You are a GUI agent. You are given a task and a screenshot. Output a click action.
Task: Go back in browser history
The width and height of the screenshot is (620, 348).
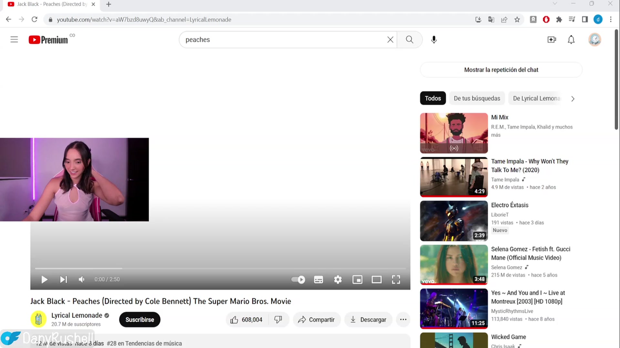(x=9, y=20)
